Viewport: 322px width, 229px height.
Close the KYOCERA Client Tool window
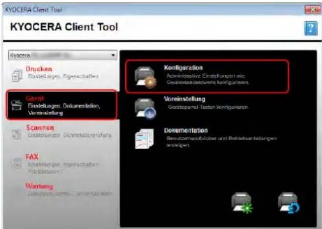tap(313, 9)
